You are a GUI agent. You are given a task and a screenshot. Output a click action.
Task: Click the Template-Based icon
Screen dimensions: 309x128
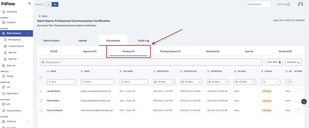(x=6, y=46)
